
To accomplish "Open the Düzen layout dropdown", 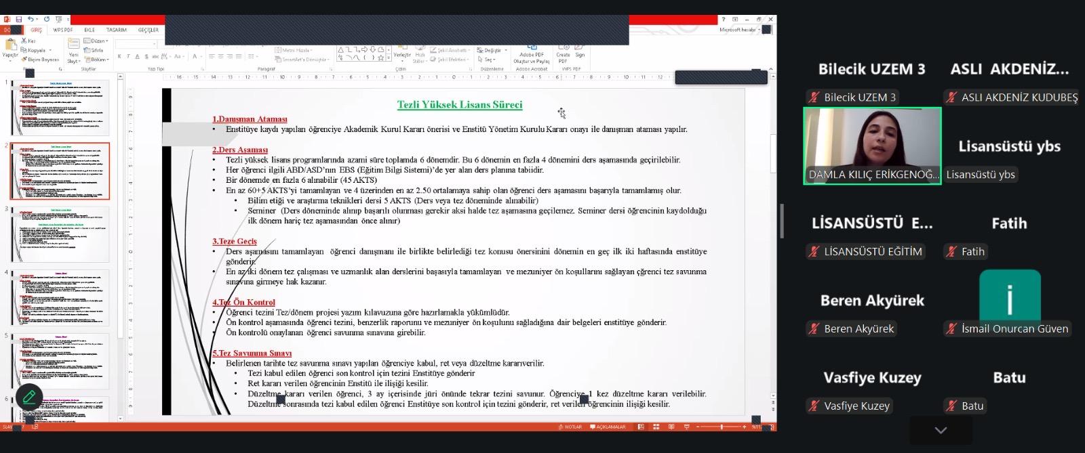I will [96, 41].
